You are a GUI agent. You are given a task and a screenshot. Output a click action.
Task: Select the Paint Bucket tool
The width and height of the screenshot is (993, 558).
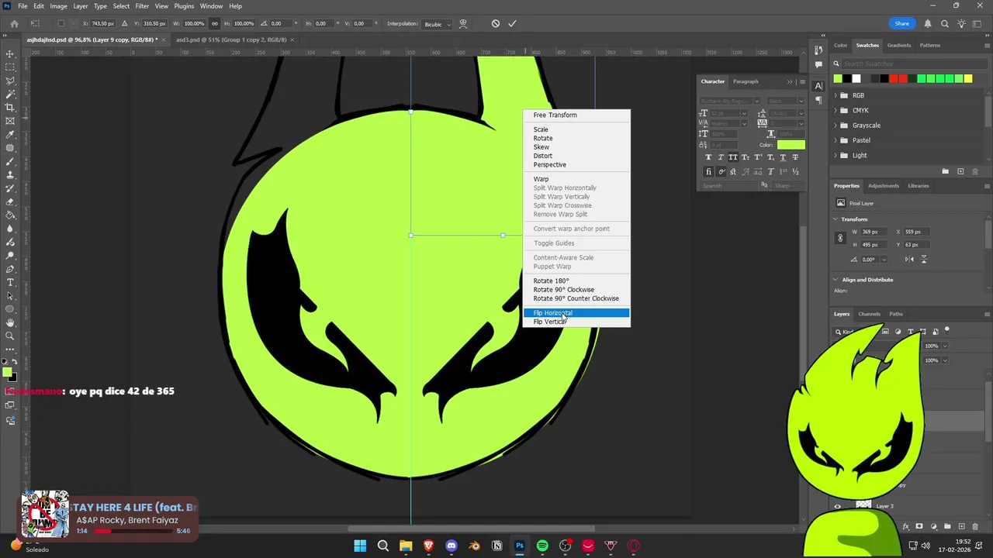coord(10,215)
